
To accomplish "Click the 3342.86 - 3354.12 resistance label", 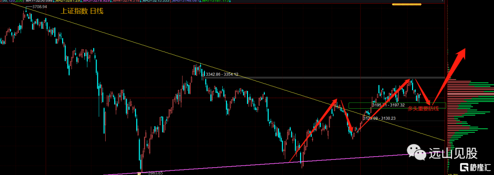I will pyautogui.click(x=221, y=74).
